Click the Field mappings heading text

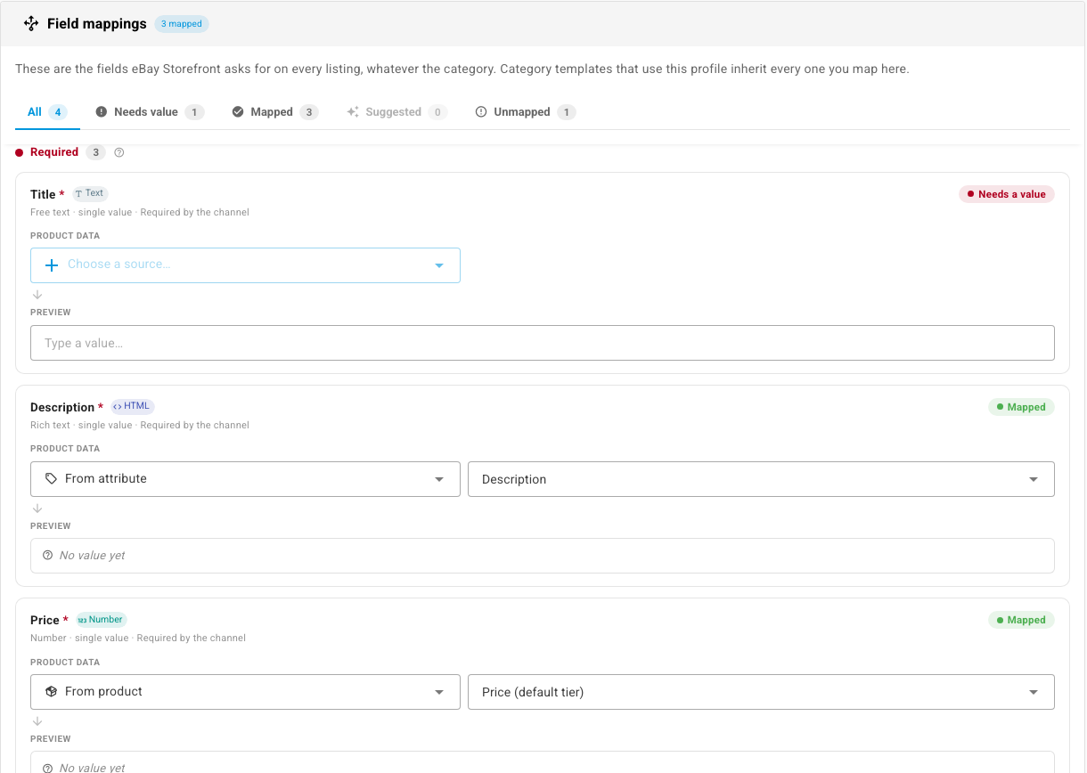pyautogui.click(x=97, y=24)
